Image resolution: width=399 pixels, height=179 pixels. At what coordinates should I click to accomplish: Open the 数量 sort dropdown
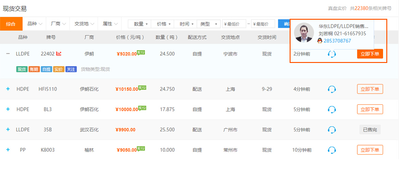(x=139, y=24)
